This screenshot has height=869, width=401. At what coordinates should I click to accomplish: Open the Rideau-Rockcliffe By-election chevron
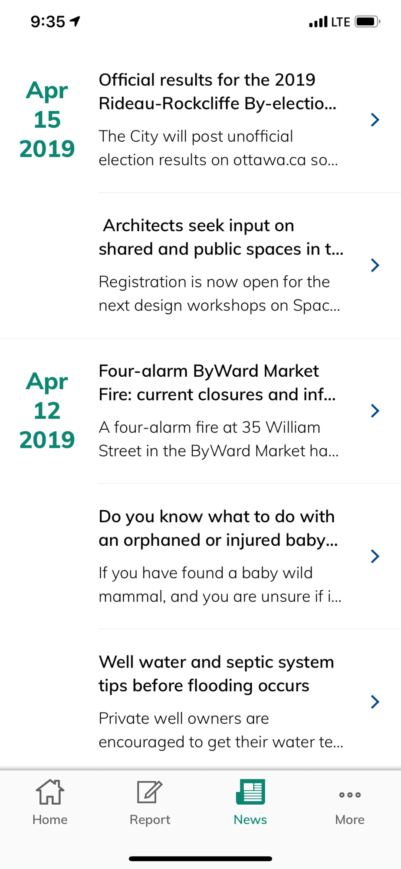pos(375,119)
